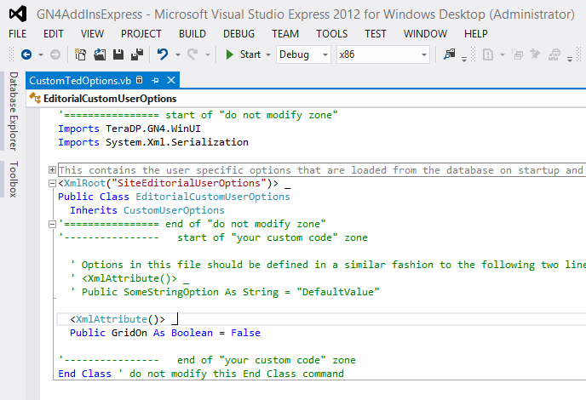This screenshot has height=400, width=586.
Task: Open the BUILD menu
Action: pos(192,34)
